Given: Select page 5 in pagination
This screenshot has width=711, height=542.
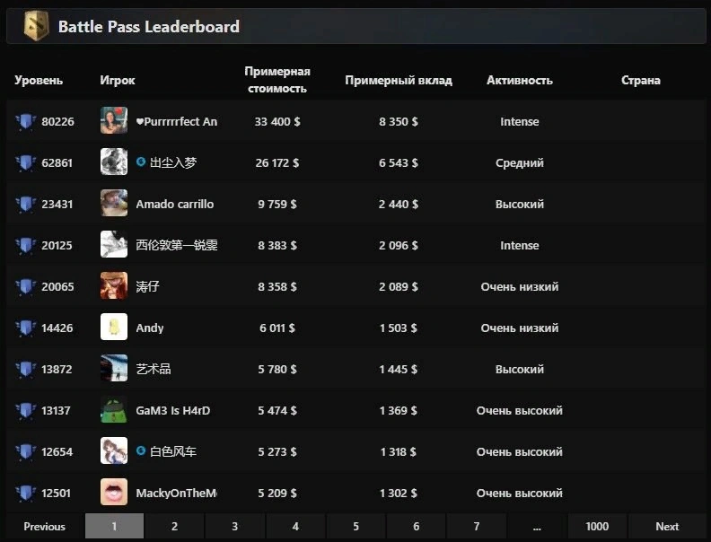Looking at the screenshot, I should coord(355,526).
